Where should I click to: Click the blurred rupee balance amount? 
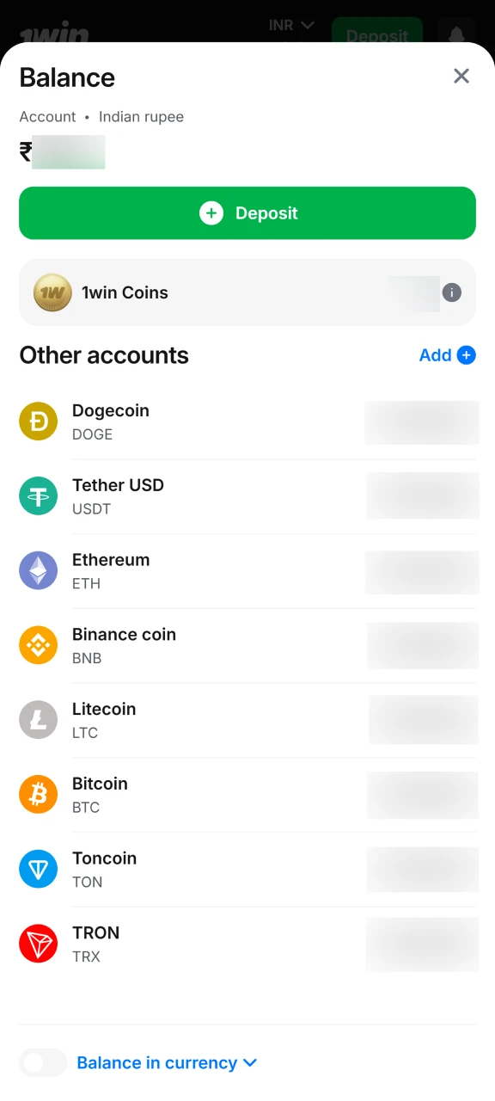69,152
